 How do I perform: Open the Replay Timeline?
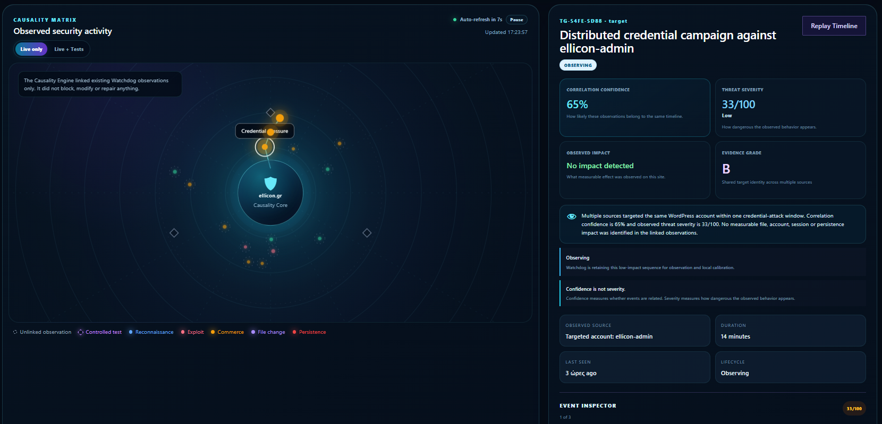(834, 25)
